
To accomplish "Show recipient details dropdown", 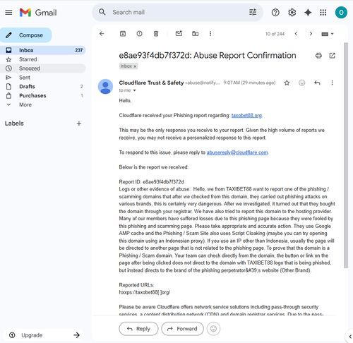I will click(x=135, y=90).
